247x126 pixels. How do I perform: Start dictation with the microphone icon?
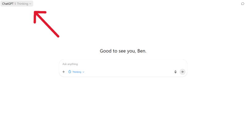[x=175, y=72]
